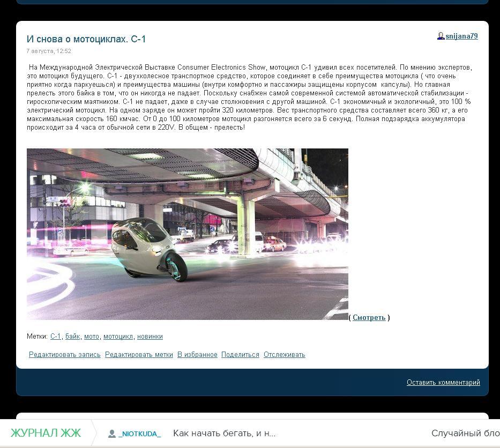Image resolution: width=500 pixels, height=448 pixels.
Task: Click the "Смотреть" link after the image
Action: tap(369, 318)
